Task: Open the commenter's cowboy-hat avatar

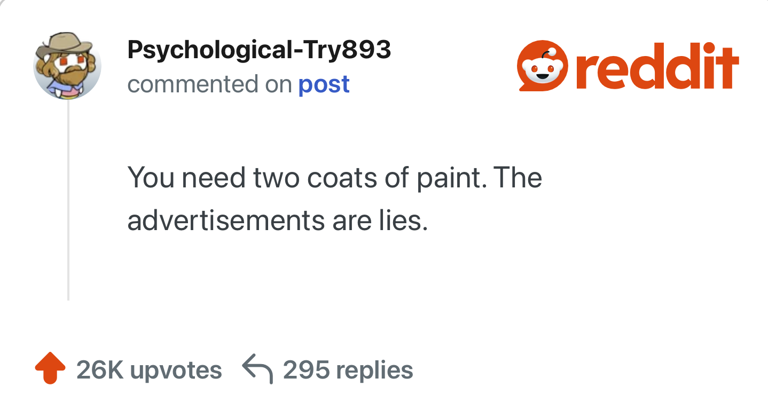Action: click(67, 66)
